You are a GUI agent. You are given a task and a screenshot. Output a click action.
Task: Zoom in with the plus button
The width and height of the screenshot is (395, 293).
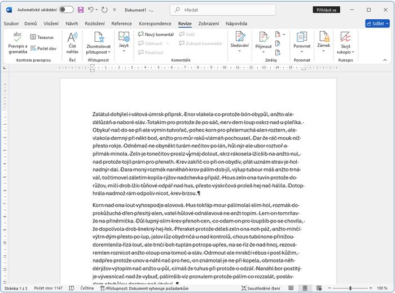[371, 288]
